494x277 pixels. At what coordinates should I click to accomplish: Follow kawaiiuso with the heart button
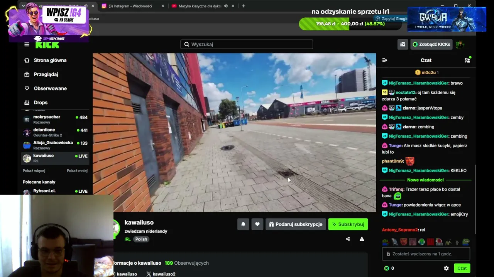(x=257, y=224)
